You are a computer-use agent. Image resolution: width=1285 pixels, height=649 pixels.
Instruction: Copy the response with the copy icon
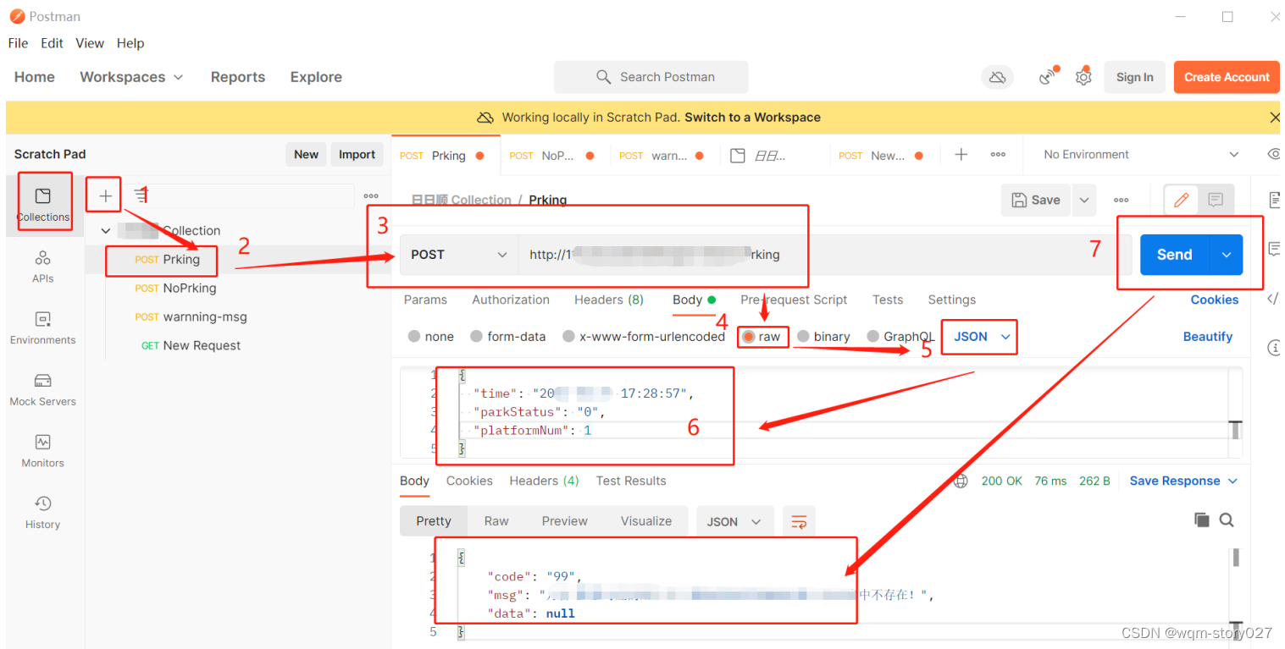coord(1201,520)
